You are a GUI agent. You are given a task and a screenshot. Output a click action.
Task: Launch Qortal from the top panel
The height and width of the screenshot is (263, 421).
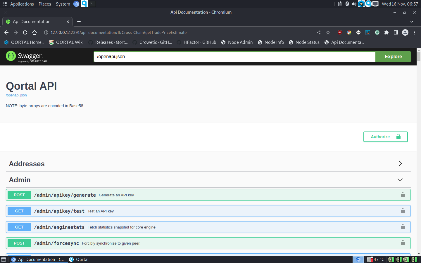[x=84, y=4]
